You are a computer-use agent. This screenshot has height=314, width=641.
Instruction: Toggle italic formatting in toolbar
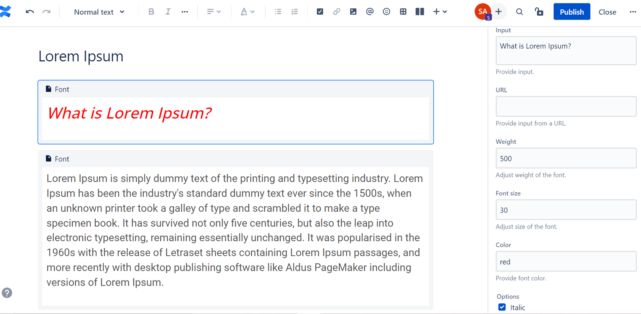point(168,12)
